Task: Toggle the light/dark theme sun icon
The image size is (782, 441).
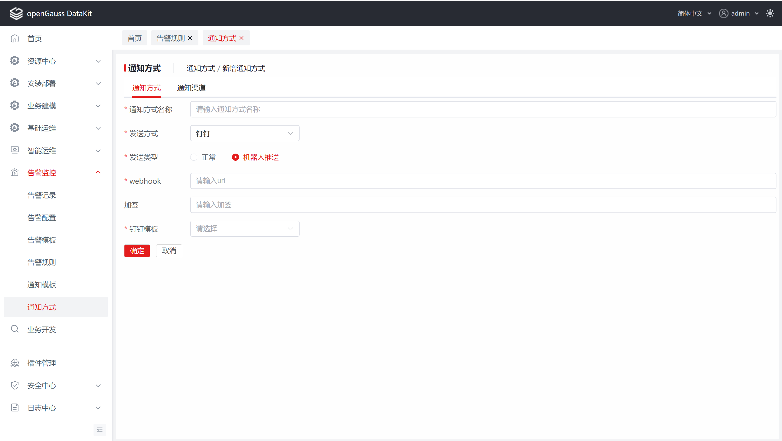Action: click(770, 13)
